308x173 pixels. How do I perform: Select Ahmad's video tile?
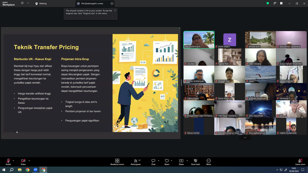[230, 74]
